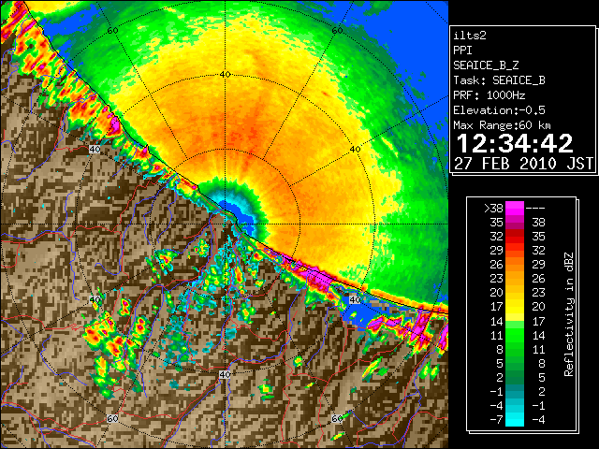This screenshot has height=449, width=599.
Task: Click the 12:34:42 timestamp
Action: 515,143
